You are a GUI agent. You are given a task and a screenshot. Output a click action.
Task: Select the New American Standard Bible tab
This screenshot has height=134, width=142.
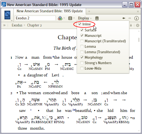click(50, 11)
